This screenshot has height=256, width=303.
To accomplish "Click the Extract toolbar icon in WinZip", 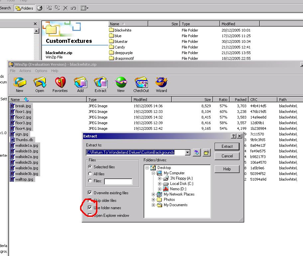I will coord(100,84).
